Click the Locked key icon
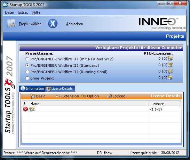 [109, 96]
